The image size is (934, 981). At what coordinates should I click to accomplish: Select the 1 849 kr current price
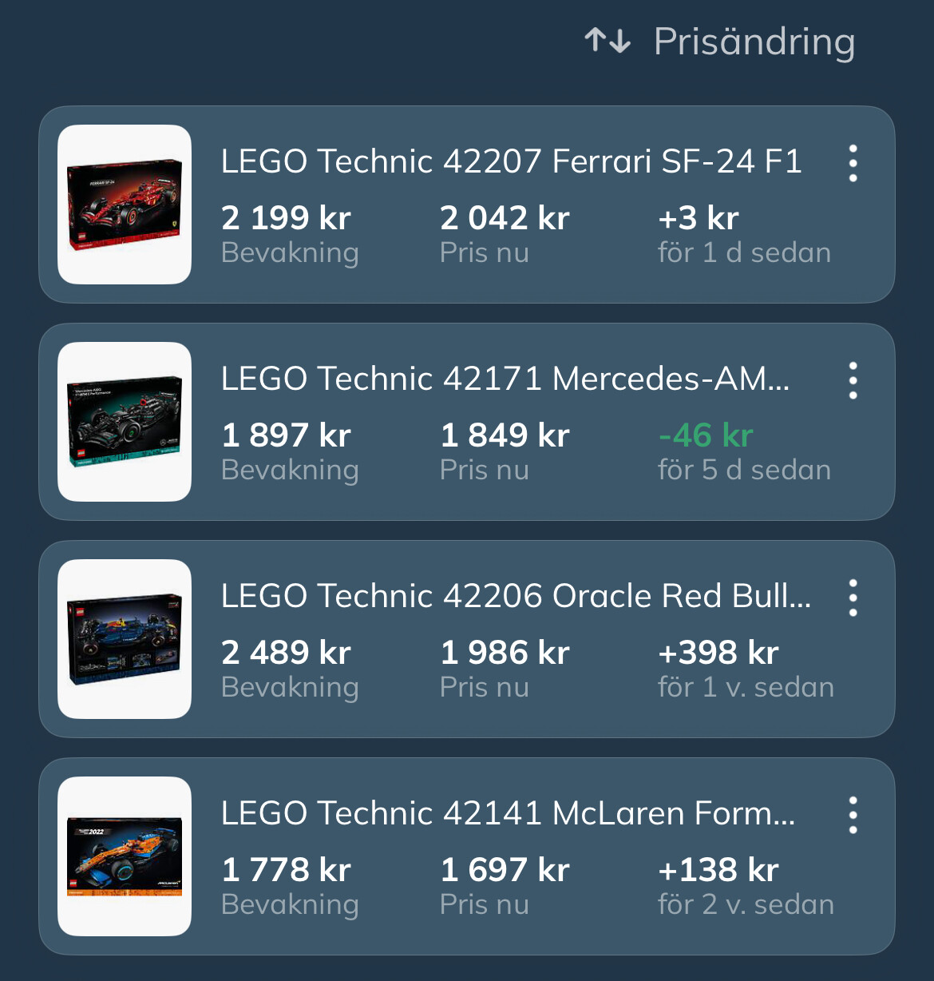(x=505, y=435)
